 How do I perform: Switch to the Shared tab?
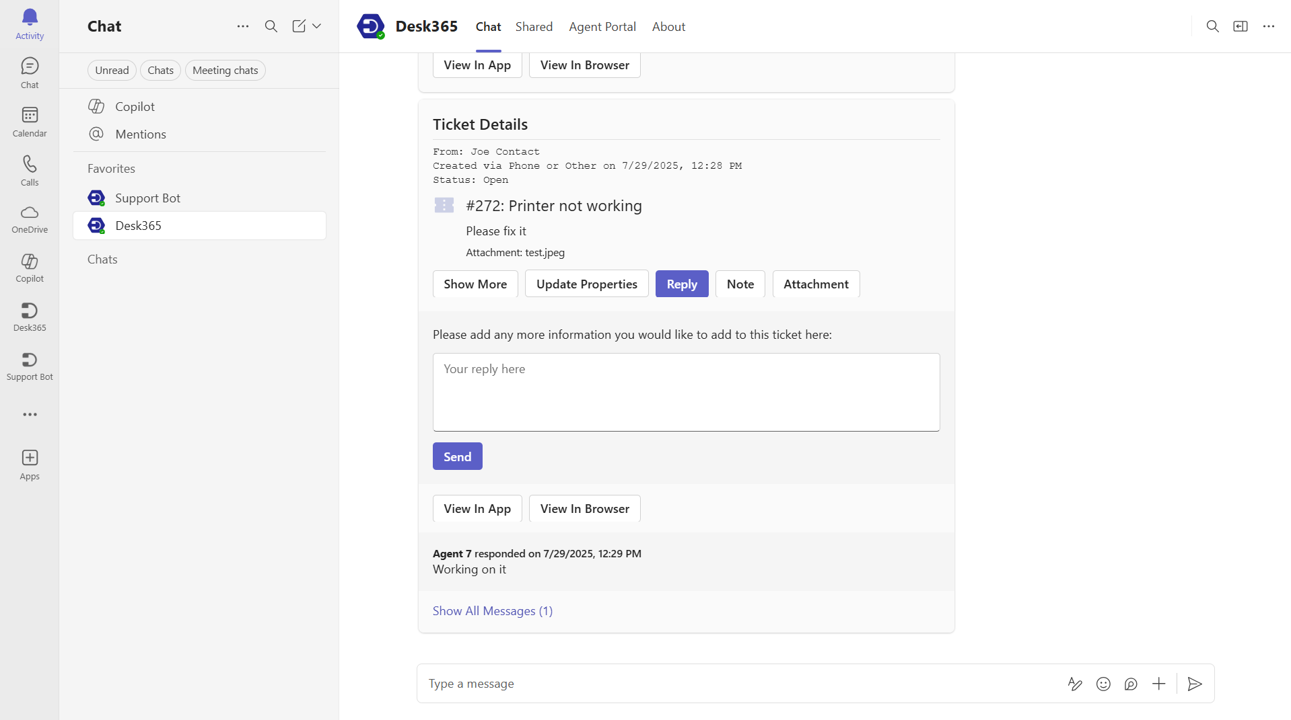tap(534, 27)
